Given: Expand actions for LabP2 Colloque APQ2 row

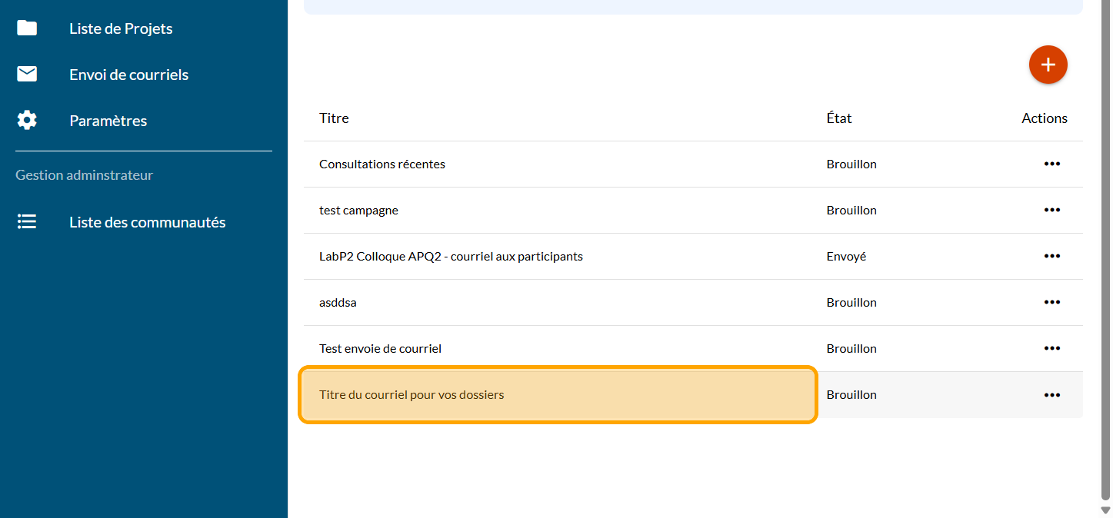Looking at the screenshot, I should pos(1051,256).
